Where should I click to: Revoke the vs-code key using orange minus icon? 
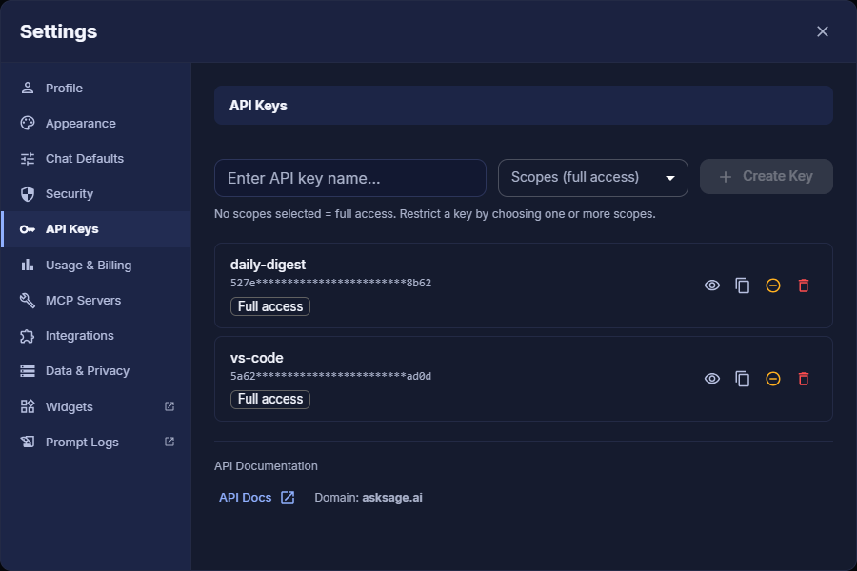773,379
